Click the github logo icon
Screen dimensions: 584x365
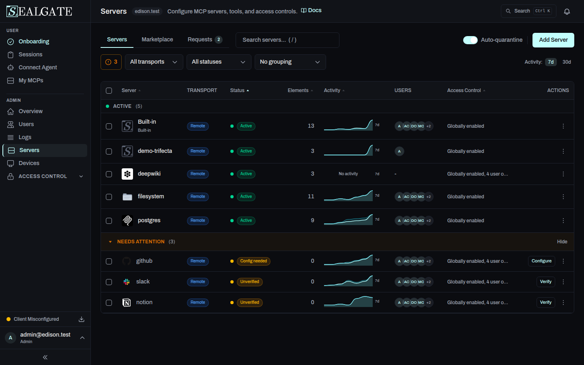[127, 261]
